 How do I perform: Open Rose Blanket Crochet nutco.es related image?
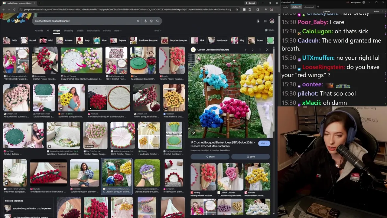pos(257,177)
